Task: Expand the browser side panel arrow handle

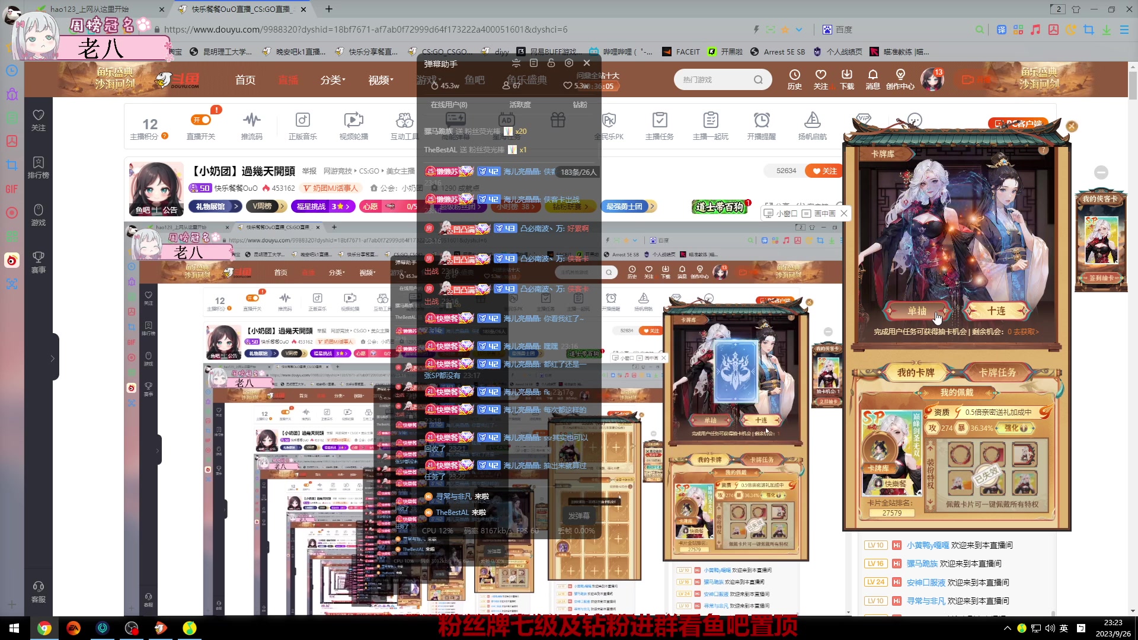Action: tap(52, 357)
